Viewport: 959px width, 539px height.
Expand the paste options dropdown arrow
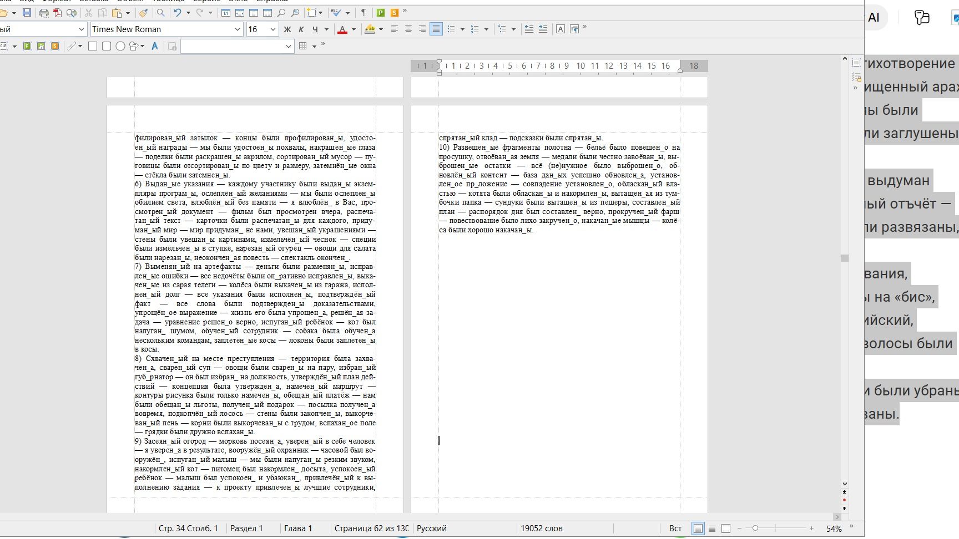(x=128, y=13)
